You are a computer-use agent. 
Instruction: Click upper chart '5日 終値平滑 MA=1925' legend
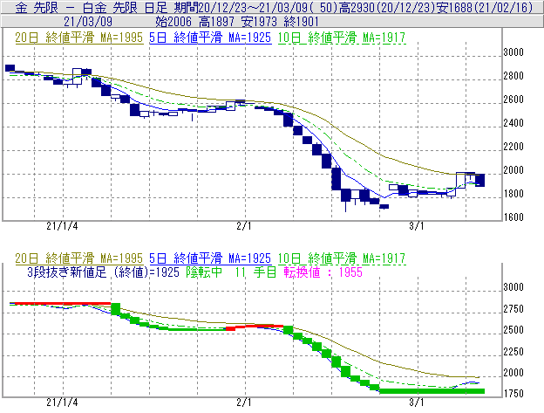(210, 38)
